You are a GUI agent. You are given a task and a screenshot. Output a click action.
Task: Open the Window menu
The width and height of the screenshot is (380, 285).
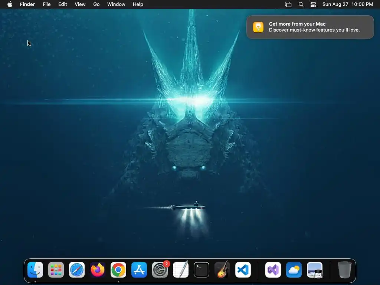tap(116, 4)
